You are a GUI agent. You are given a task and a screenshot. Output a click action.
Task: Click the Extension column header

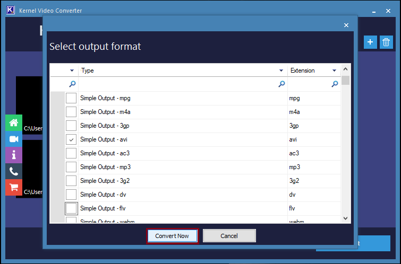tap(314, 71)
